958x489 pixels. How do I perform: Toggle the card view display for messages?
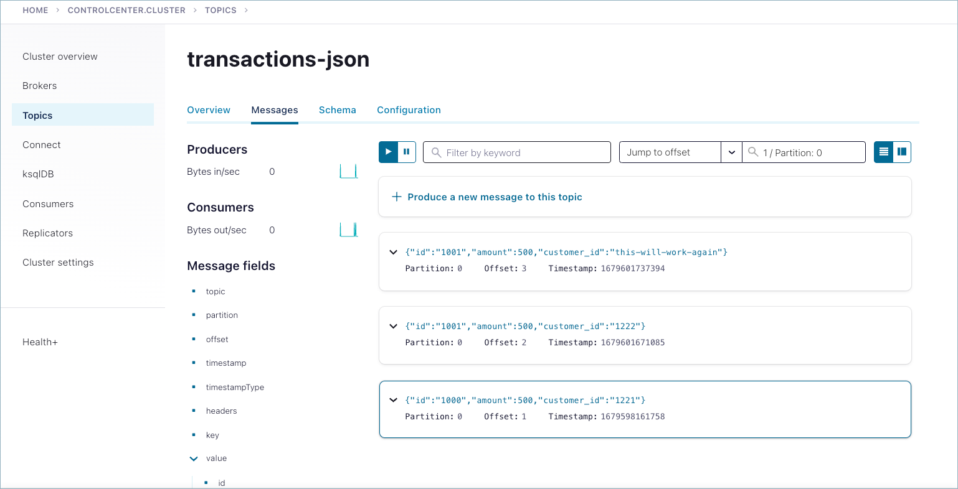coord(901,152)
